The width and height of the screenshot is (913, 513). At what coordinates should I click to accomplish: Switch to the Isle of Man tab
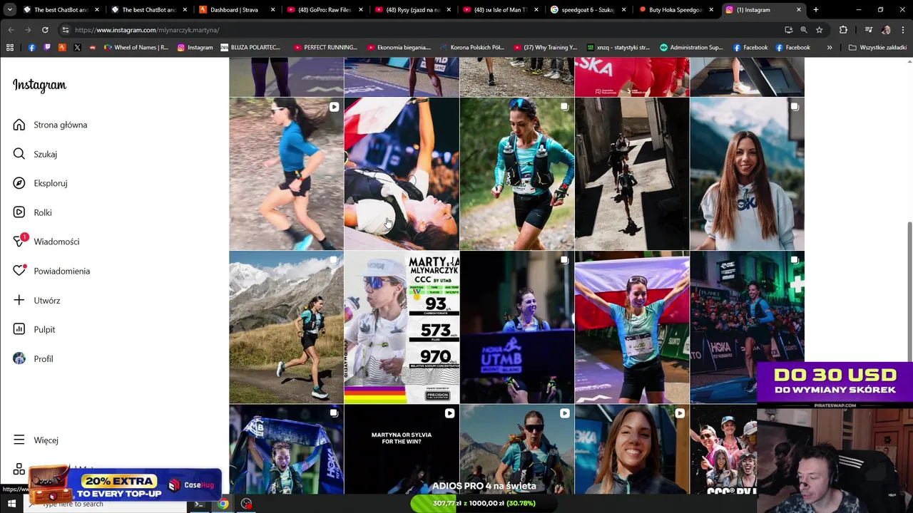(501, 10)
